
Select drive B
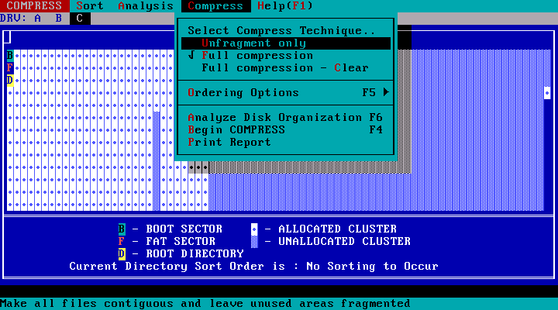click(x=59, y=19)
